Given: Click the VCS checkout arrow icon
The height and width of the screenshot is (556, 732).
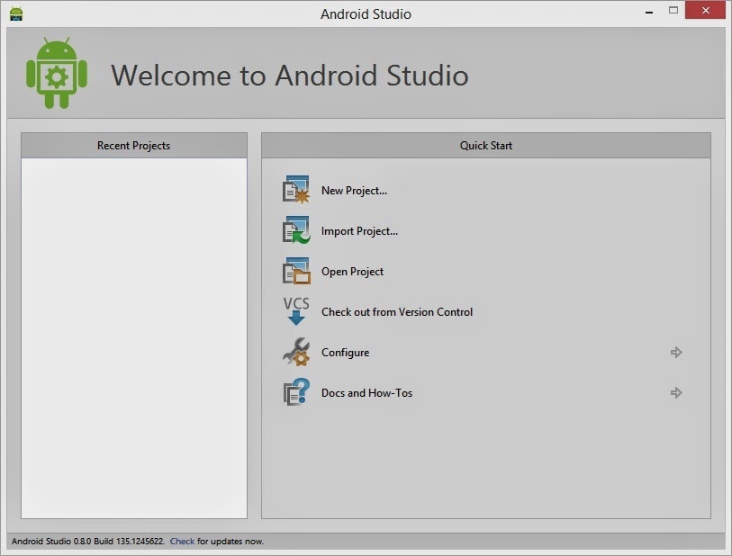Looking at the screenshot, I should [x=296, y=311].
